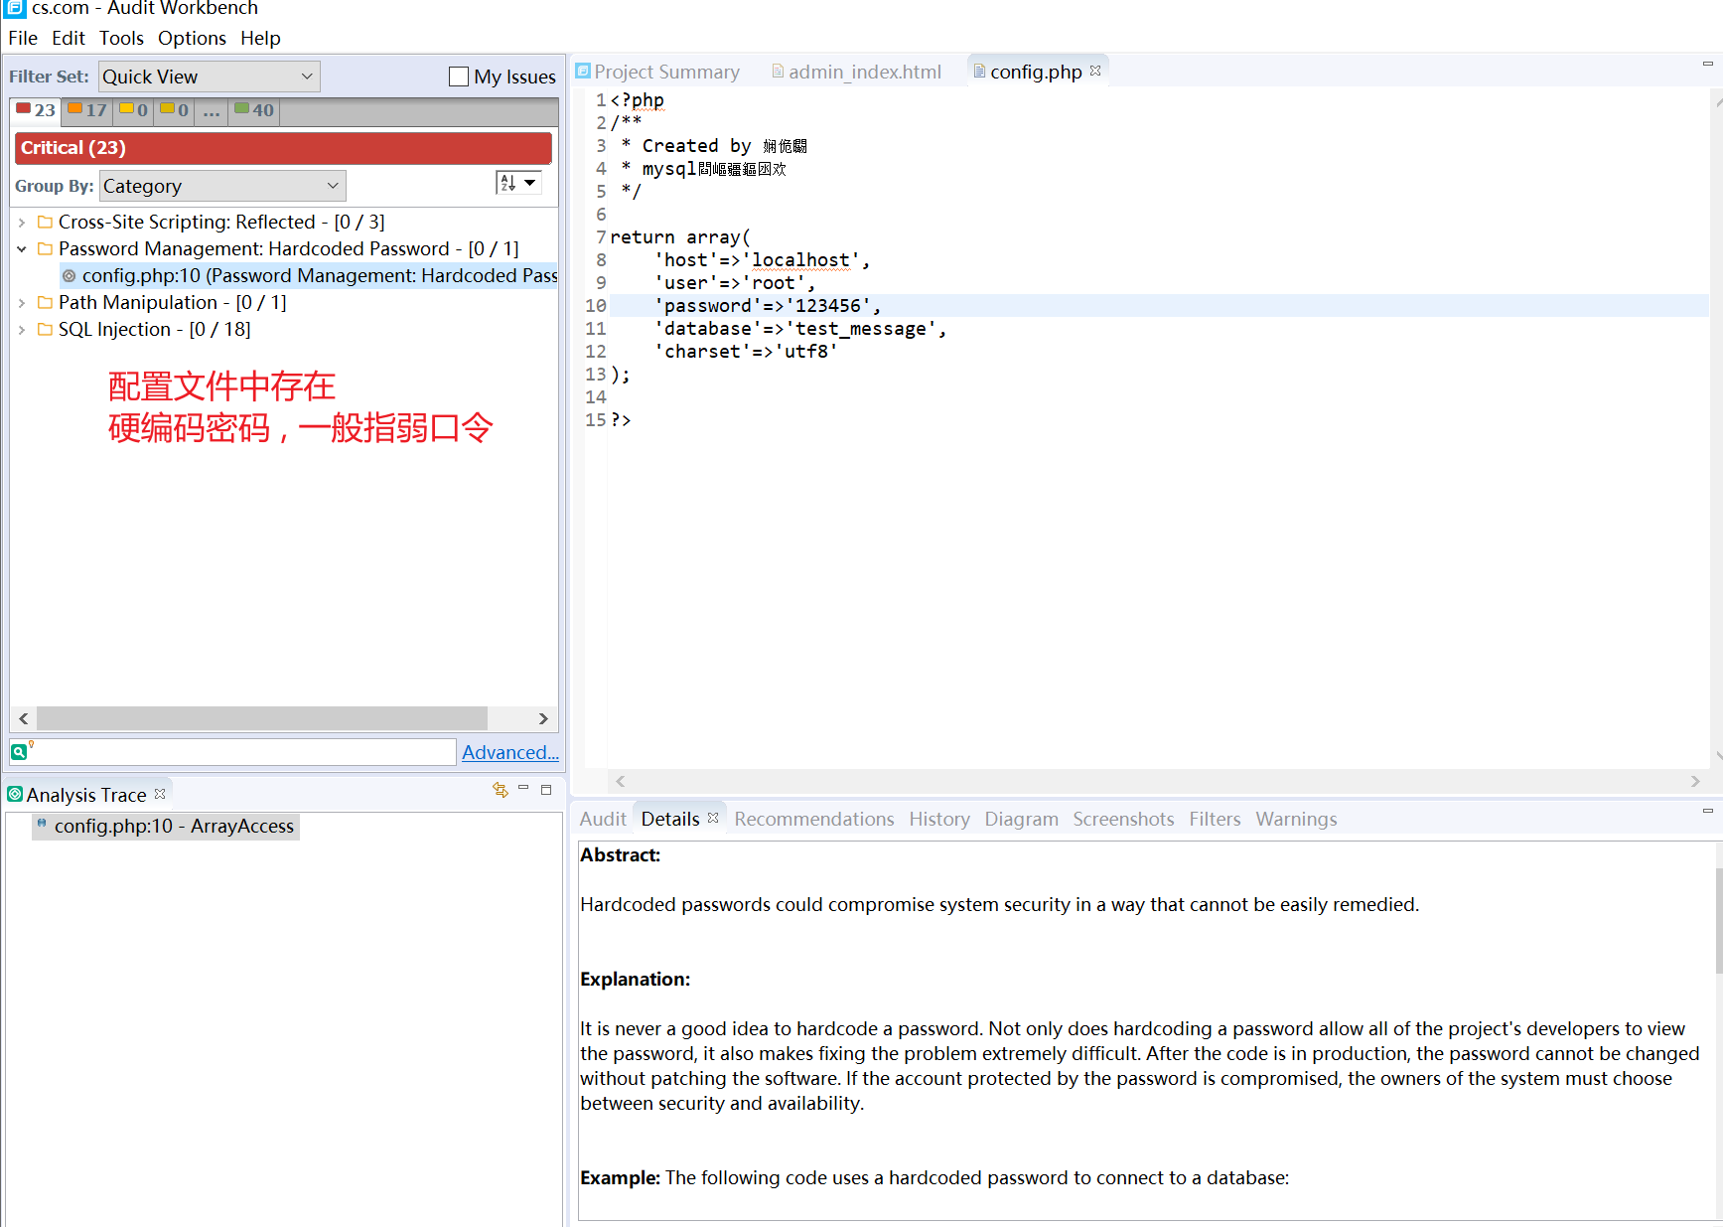Open the Warnings tab
The image size is (1723, 1227).
click(x=1296, y=819)
